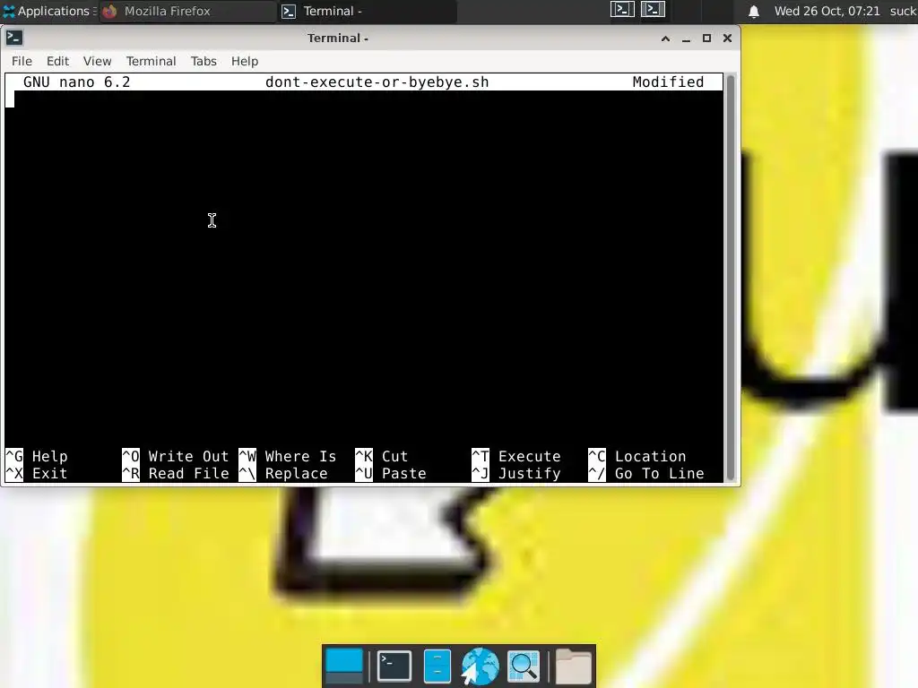Open the Terminal menu
918x688 pixels.
151,61
